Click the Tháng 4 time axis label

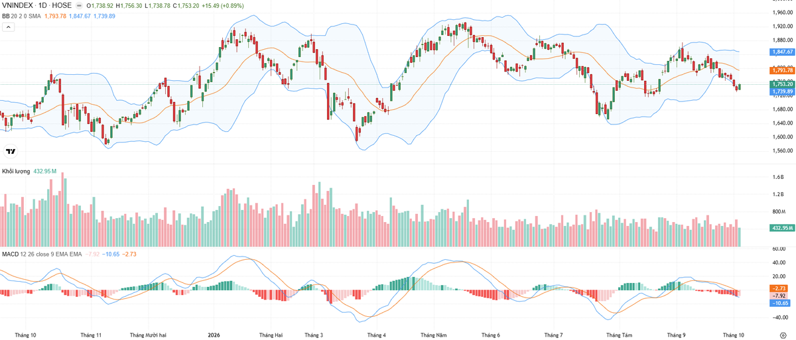(x=376, y=335)
